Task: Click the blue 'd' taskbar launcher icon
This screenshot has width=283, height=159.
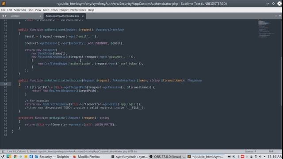Action: click(31, 157)
